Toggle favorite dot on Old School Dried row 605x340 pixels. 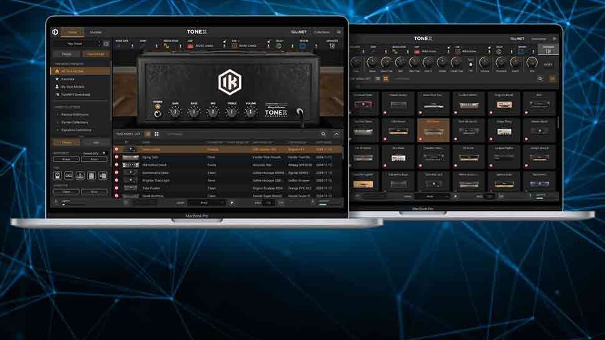(x=117, y=165)
